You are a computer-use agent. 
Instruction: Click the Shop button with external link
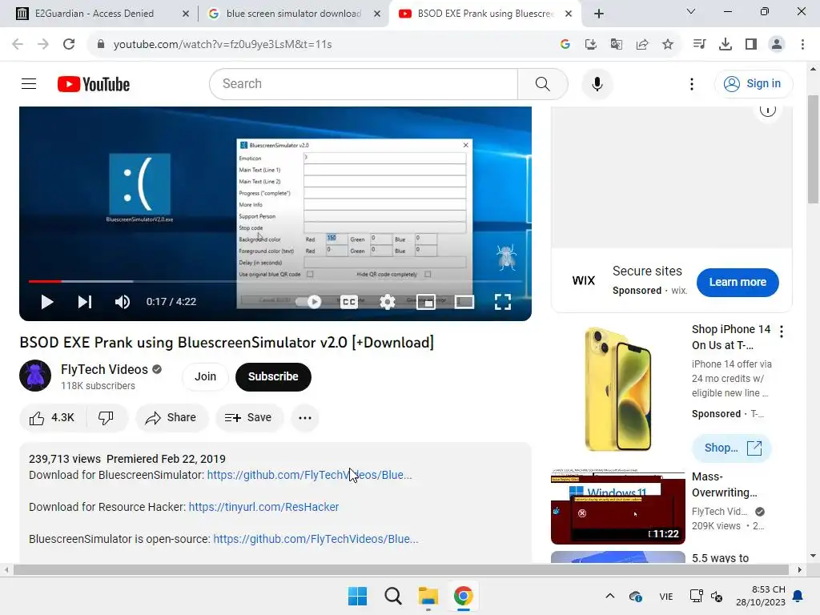point(732,448)
